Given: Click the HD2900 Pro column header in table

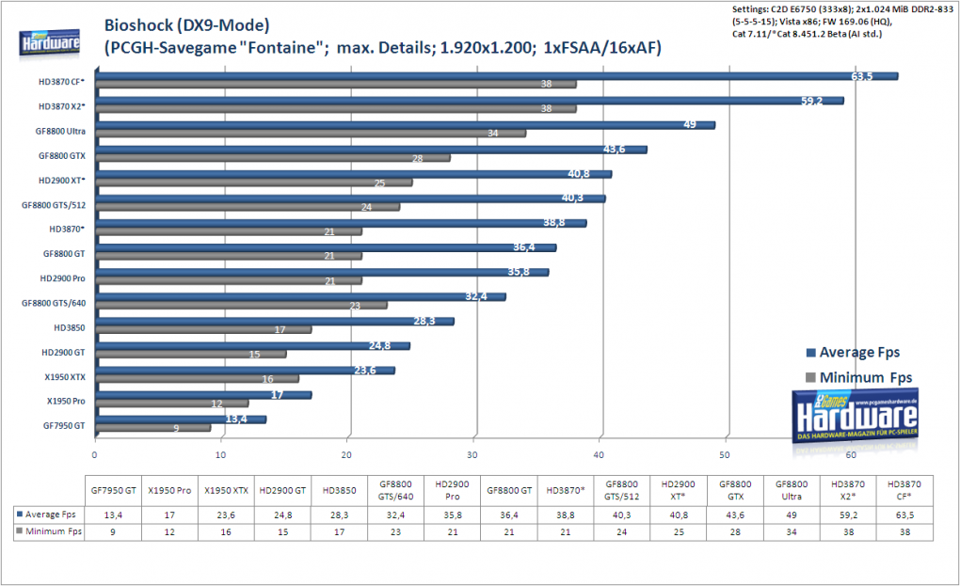Looking at the screenshot, I should click(453, 491).
